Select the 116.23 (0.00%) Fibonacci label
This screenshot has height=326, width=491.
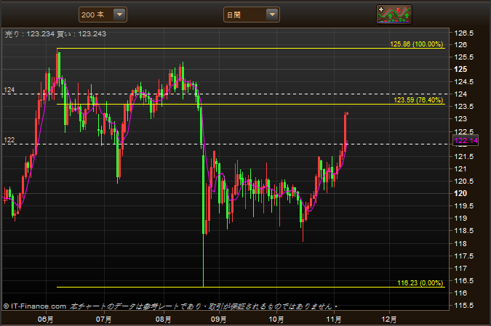point(420,283)
